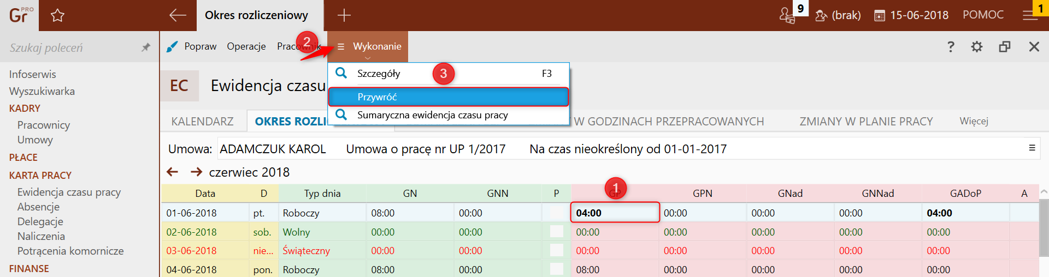Toggle P checkbox for 01-06-2018

(x=556, y=213)
